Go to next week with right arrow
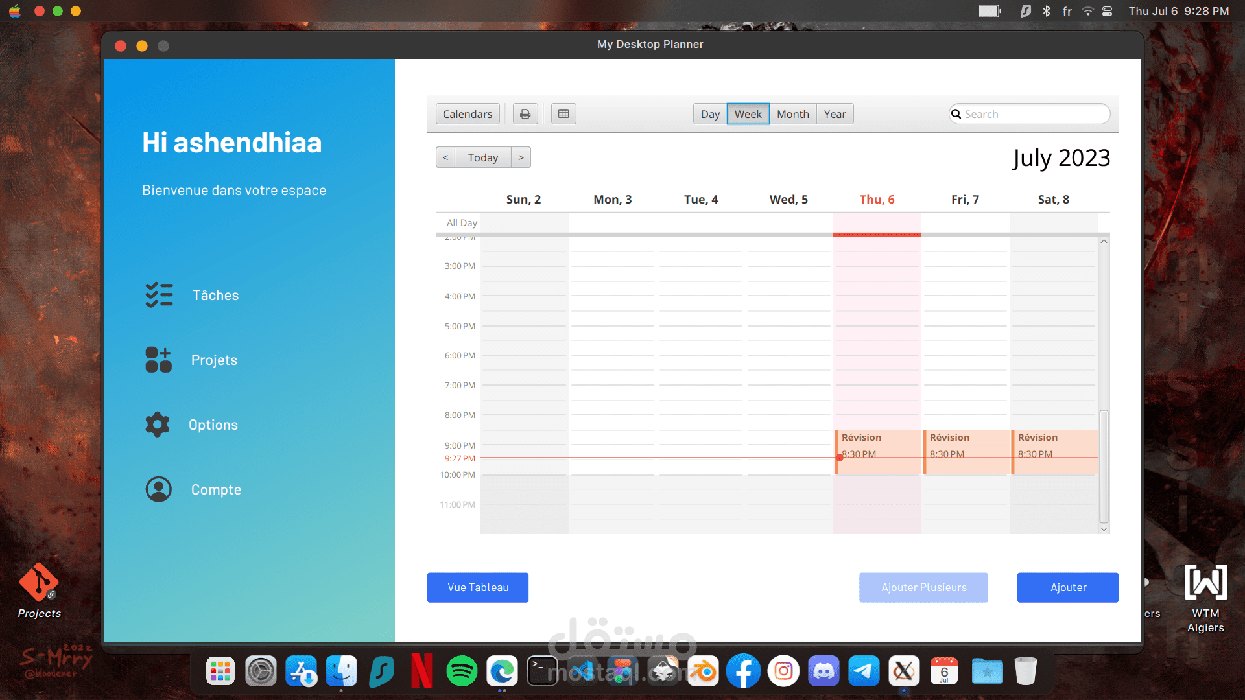The image size is (1245, 700). [521, 157]
